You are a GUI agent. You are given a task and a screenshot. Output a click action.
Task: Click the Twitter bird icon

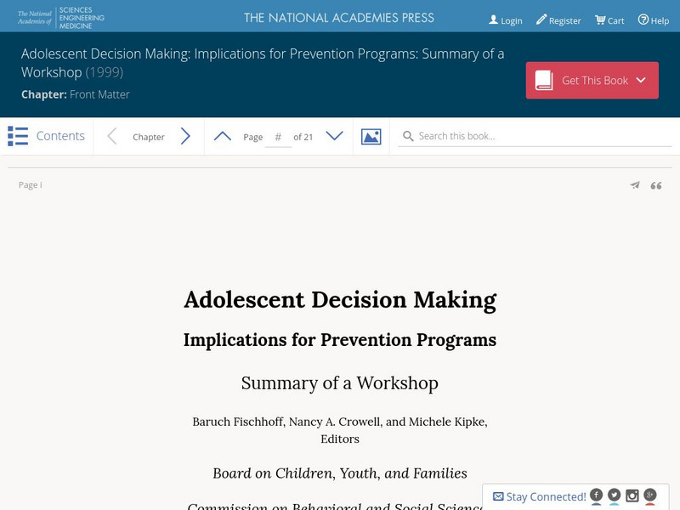coord(615,495)
